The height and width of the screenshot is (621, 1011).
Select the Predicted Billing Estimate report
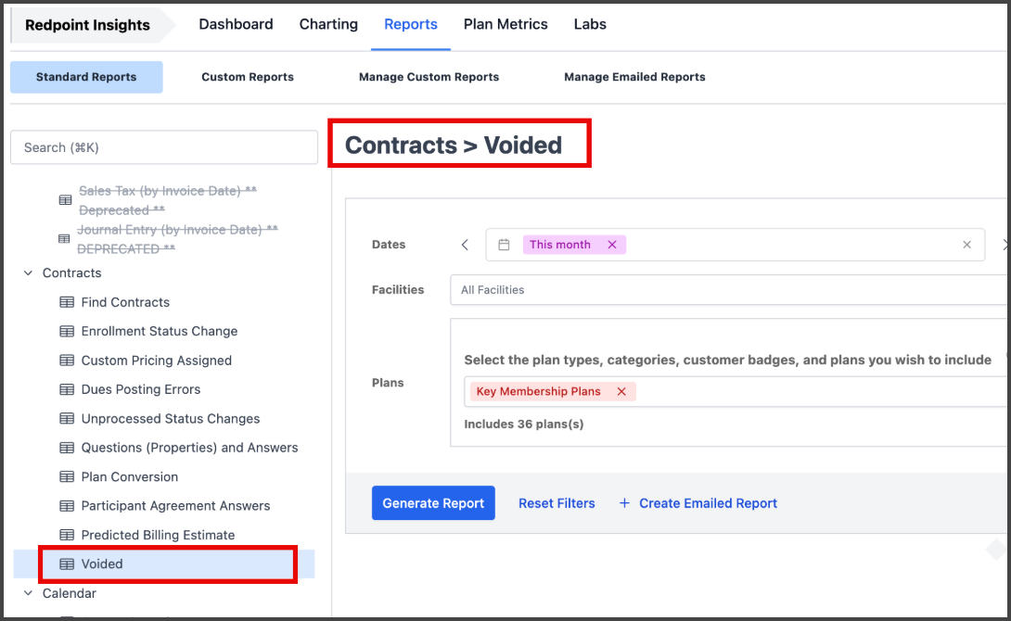point(158,535)
